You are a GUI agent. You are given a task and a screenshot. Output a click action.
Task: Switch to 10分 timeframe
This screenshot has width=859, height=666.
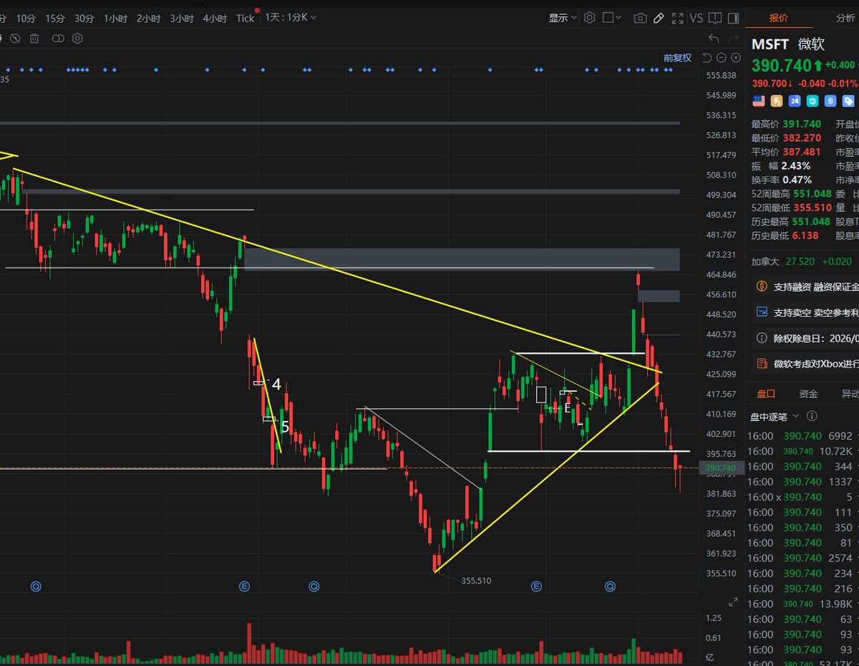tap(26, 19)
